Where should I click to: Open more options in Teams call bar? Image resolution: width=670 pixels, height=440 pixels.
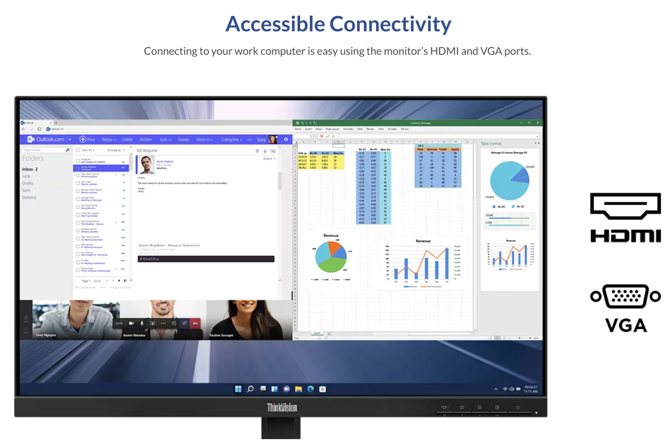coord(163,323)
